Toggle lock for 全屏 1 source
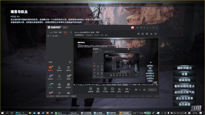 pos(50,36)
